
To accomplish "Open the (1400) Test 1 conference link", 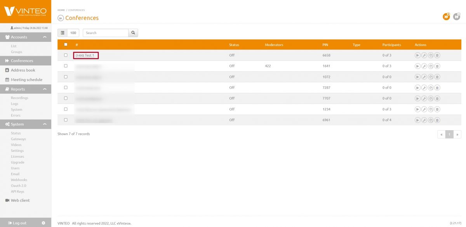I will [x=85, y=55].
